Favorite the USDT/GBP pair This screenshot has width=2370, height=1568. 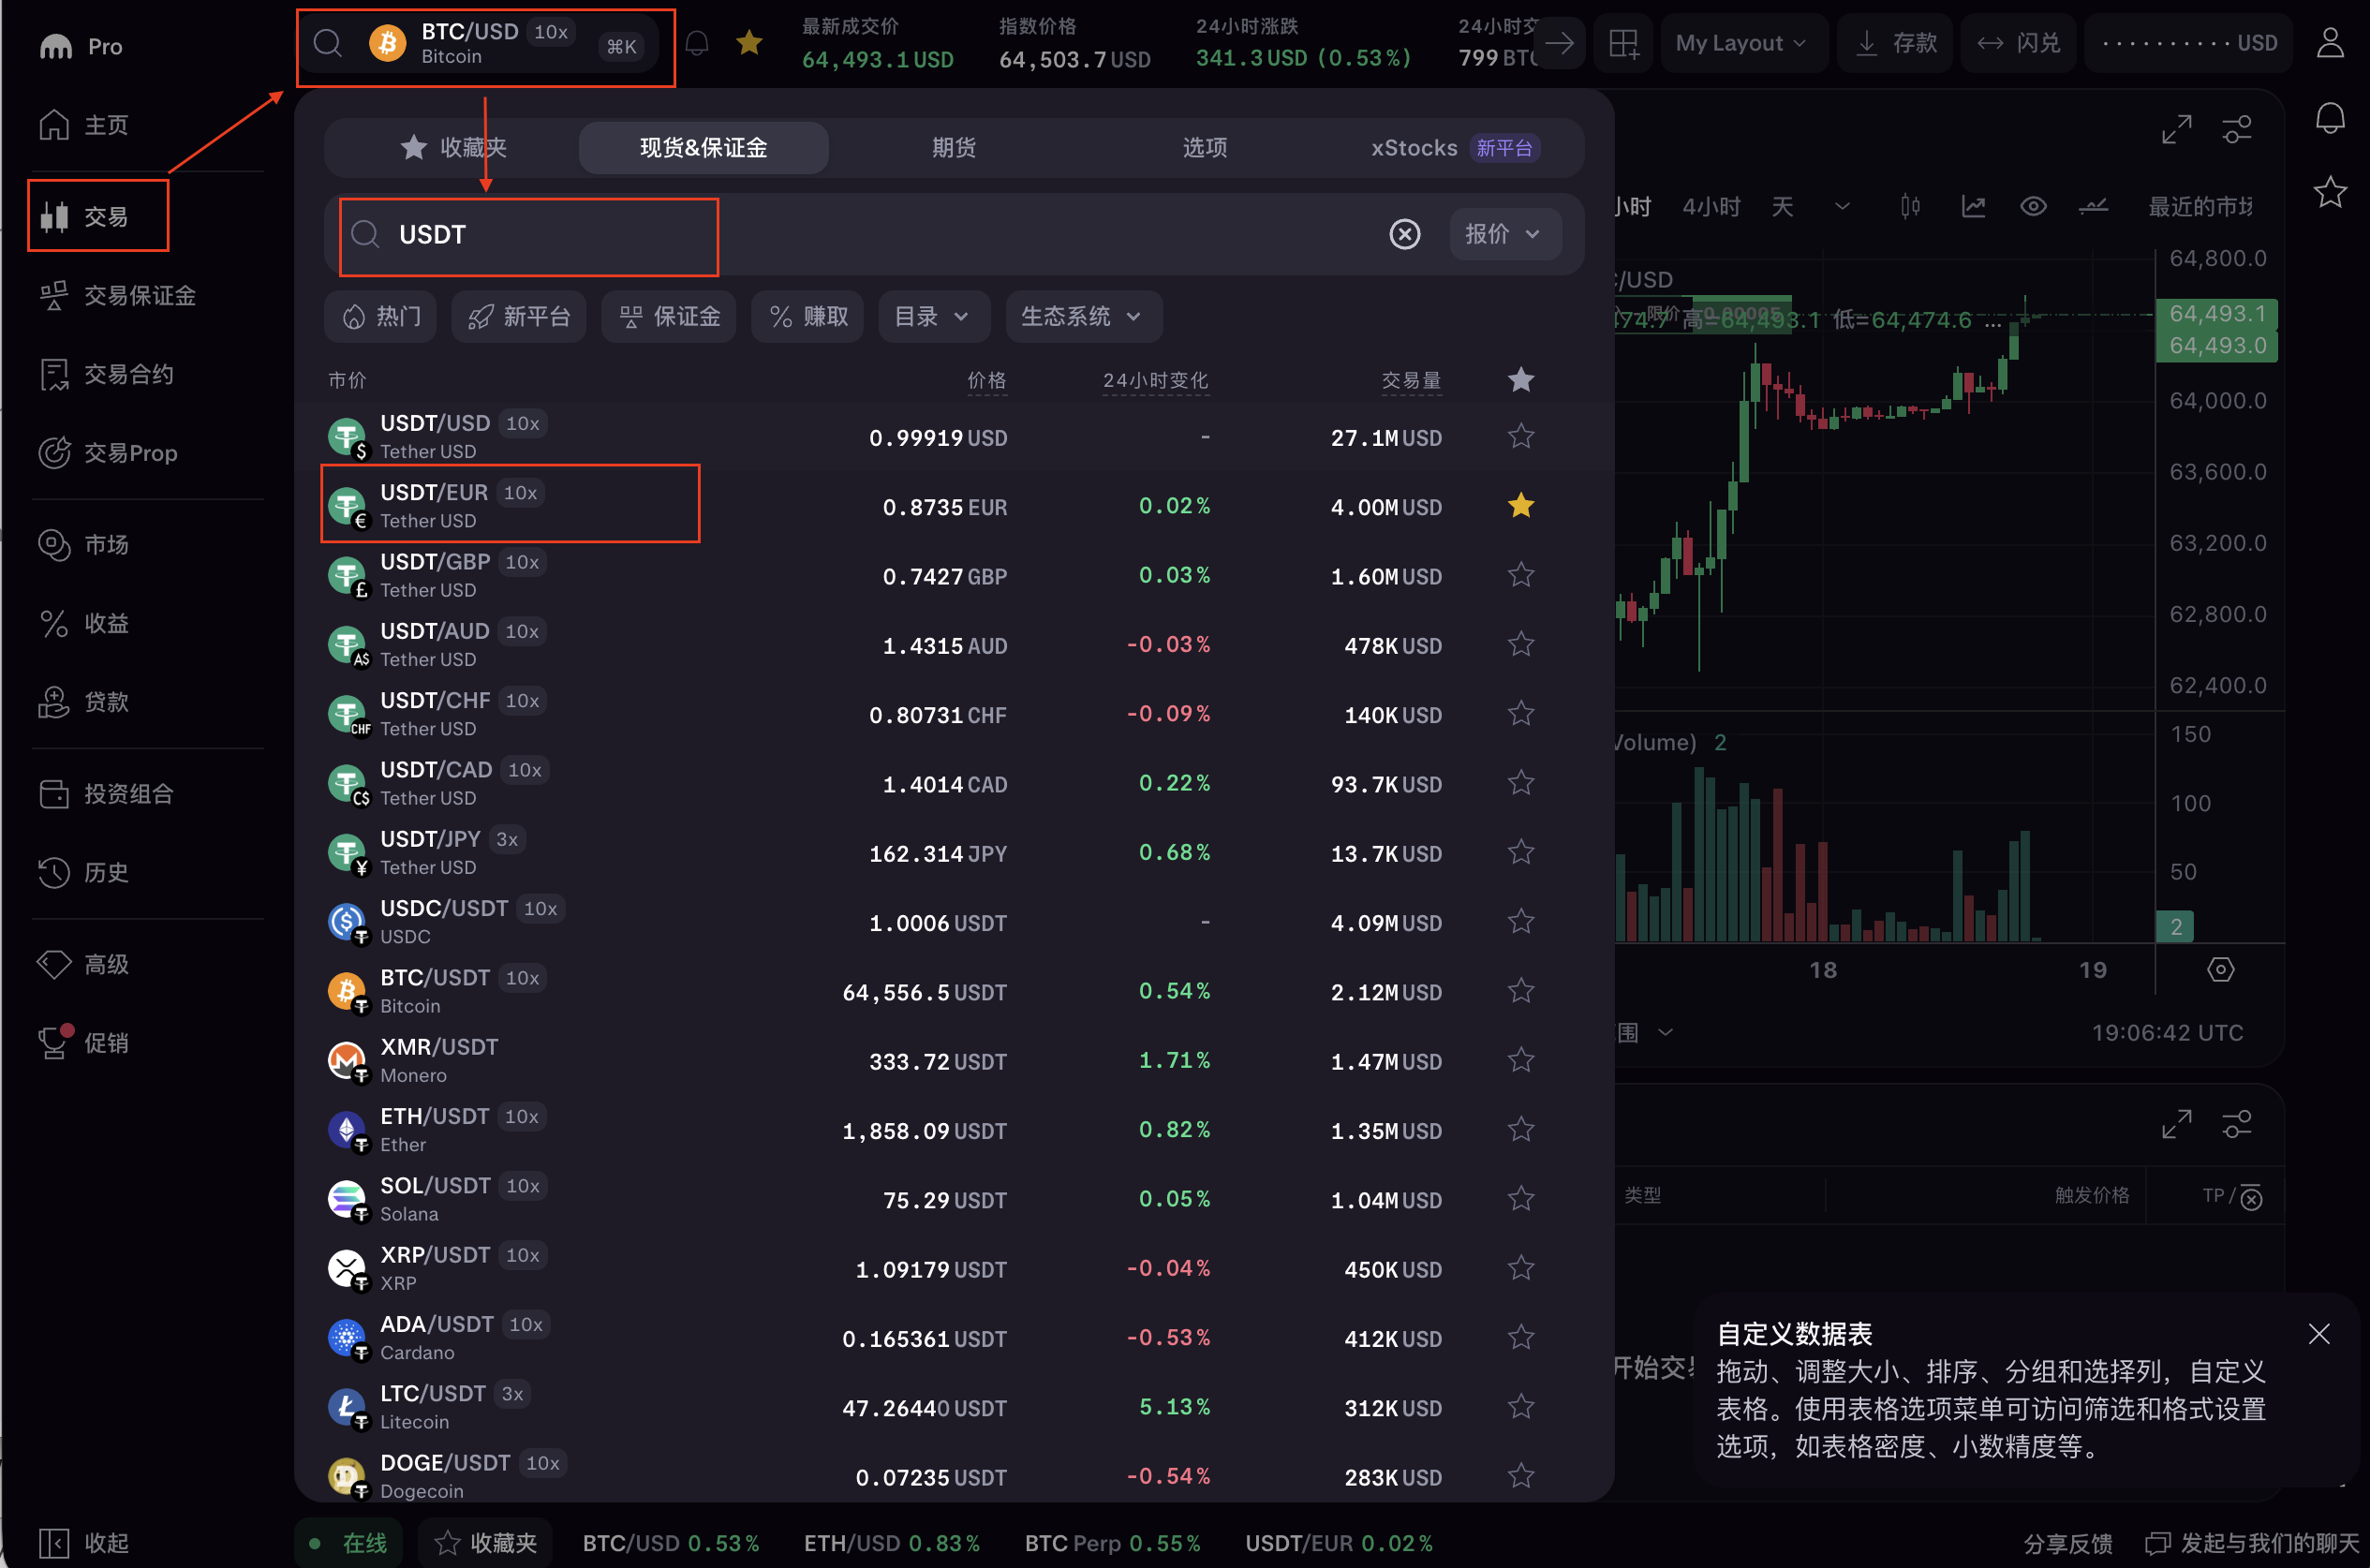(1521, 575)
